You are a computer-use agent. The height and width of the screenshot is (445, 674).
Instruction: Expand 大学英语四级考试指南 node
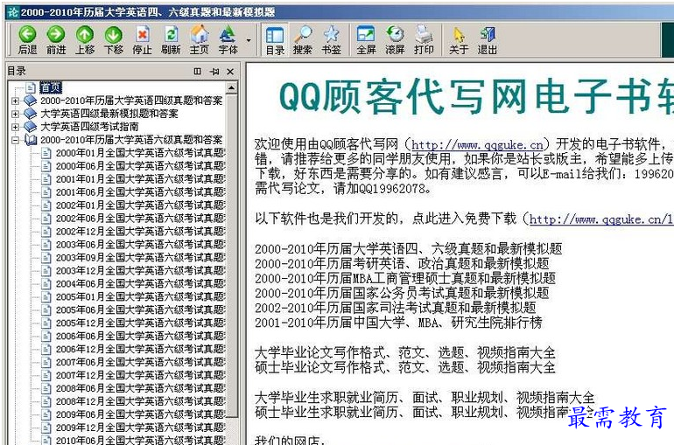(15, 127)
